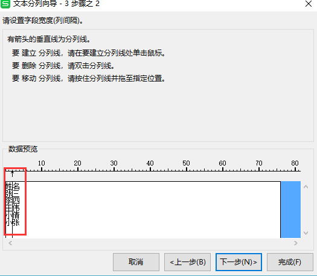Click the preview scroll up arrow
The image size is (317, 276).
(306, 187)
